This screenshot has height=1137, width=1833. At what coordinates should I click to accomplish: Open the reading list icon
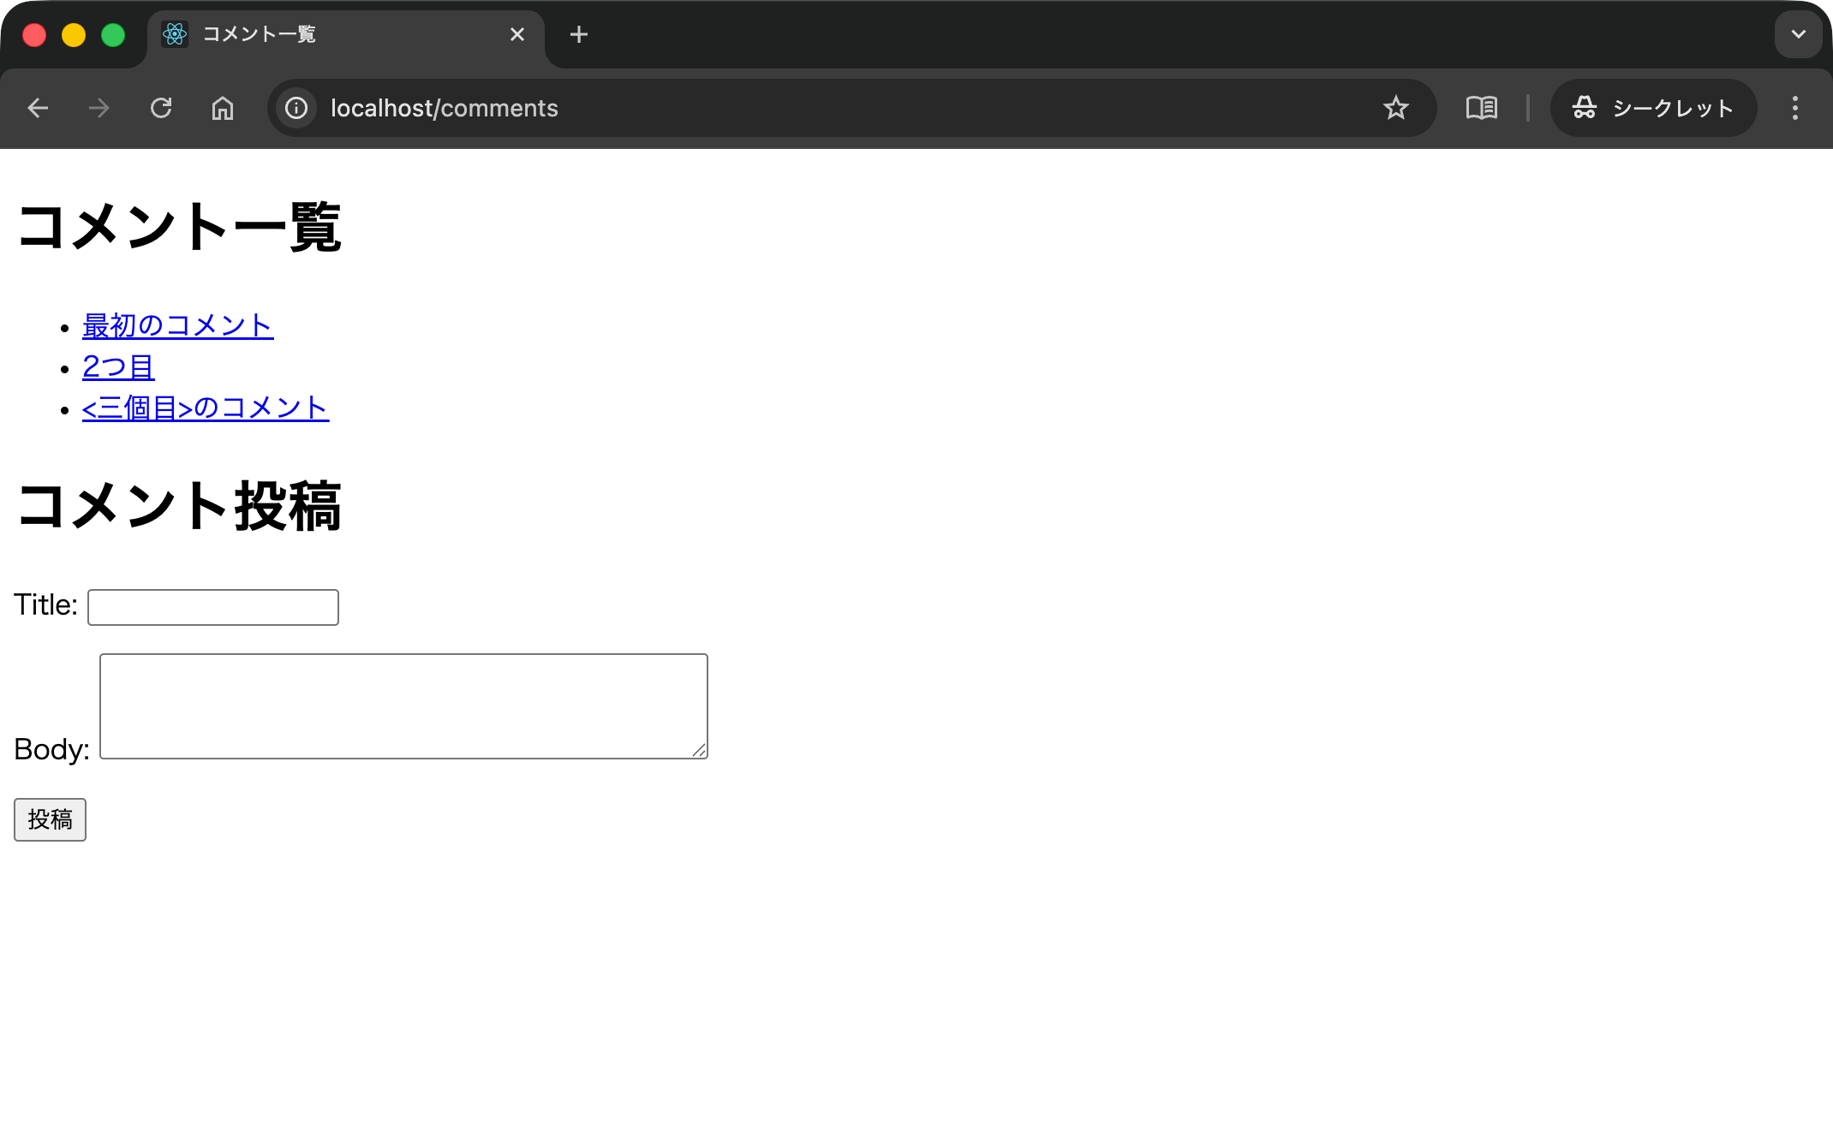coord(1481,108)
